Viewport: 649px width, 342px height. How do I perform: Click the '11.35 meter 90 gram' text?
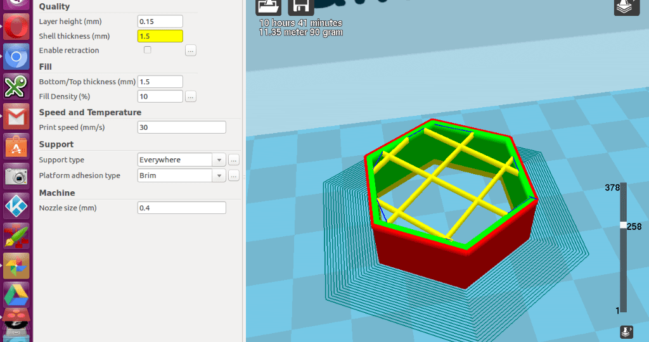[301, 32]
